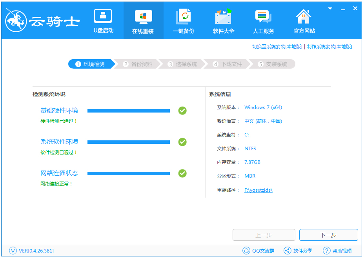The width and height of the screenshot is (364, 258).
Task: Open the 软件分享 link
Action: (303, 251)
